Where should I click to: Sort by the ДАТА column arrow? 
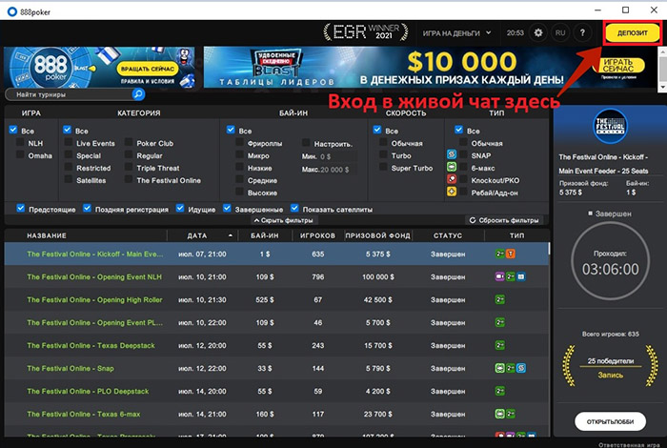[x=231, y=235]
